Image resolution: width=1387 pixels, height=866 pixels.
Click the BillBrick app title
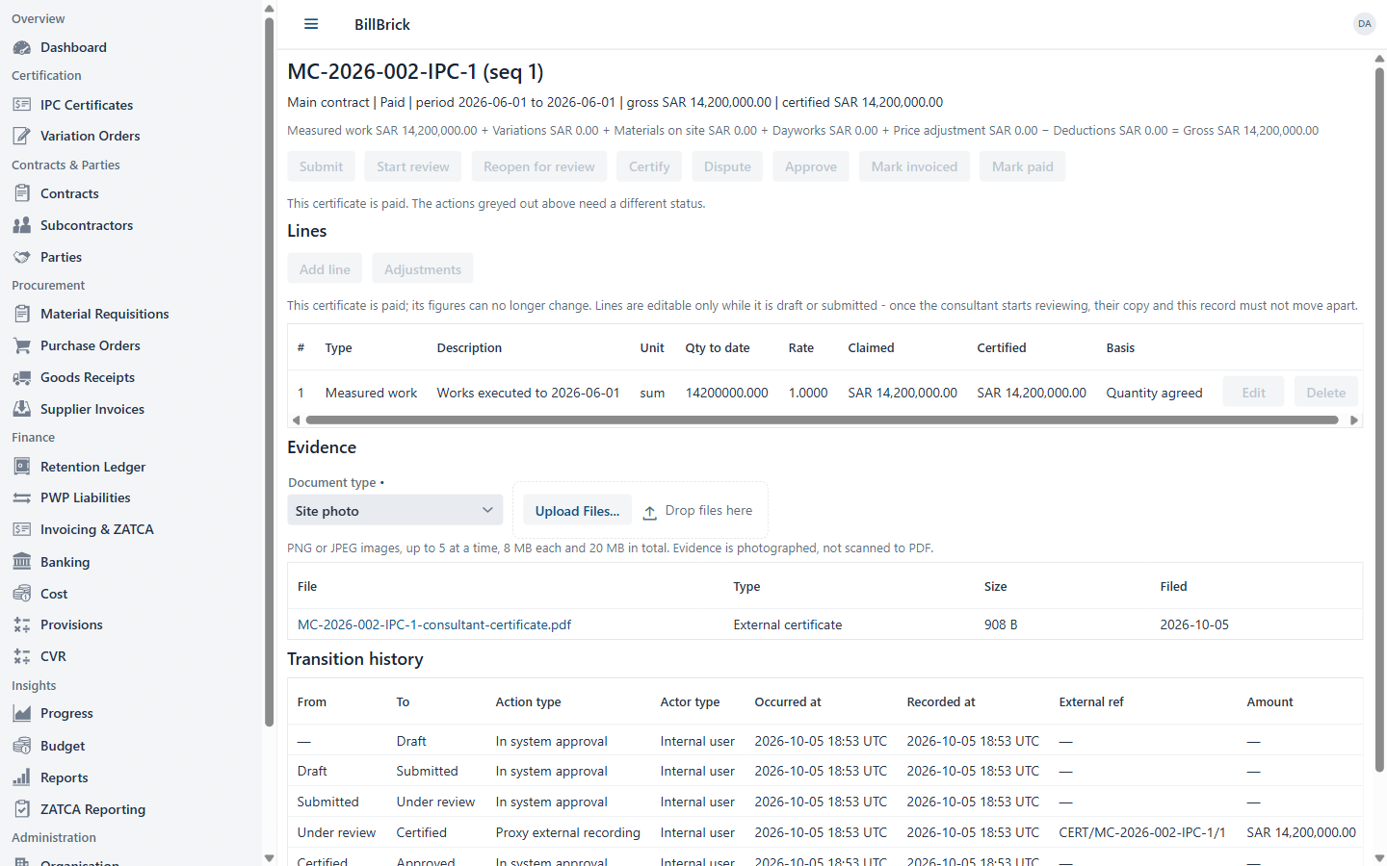pos(382,24)
